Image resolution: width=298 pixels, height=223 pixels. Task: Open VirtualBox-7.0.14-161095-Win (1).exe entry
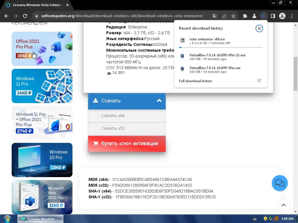[x=221, y=57]
